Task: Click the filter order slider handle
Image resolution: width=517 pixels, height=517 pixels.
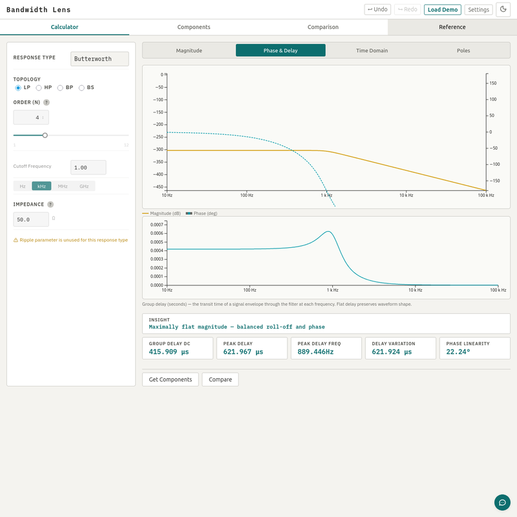Action: pos(45,135)
